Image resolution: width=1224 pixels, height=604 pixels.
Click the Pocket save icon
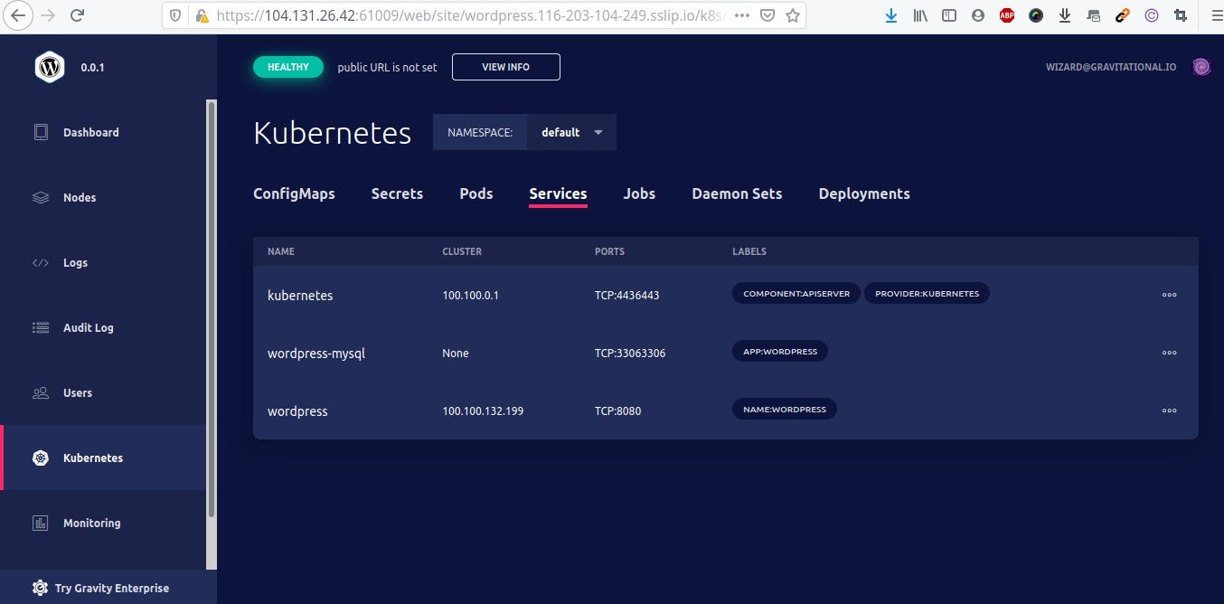click(x=767, y=15)
